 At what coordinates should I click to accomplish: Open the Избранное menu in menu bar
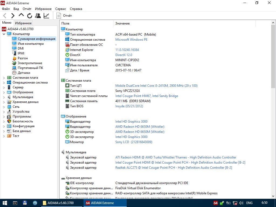tap(43, 9)
